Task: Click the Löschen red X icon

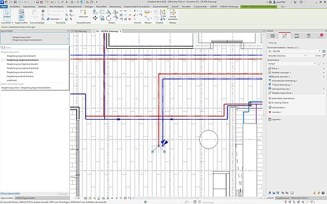Action: tap(270, 112)
